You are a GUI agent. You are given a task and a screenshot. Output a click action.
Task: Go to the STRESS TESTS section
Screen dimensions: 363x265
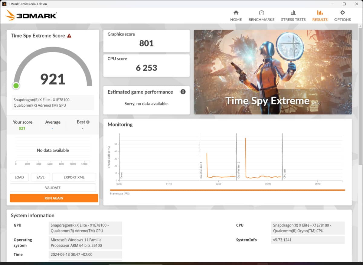pyautogui.click(x=293, y=19)
